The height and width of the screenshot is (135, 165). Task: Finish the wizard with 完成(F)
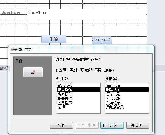pyautogui.click(x=138, y=125)
